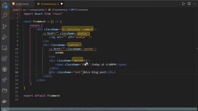Click the return keyword on line 4

click(35, 26)
